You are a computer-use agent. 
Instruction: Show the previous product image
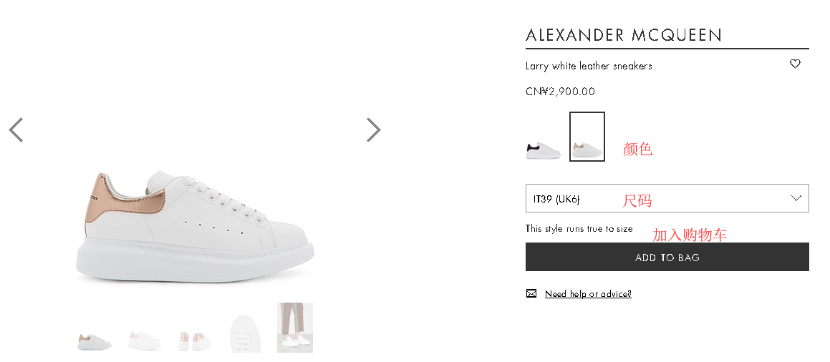coord(16,130)
